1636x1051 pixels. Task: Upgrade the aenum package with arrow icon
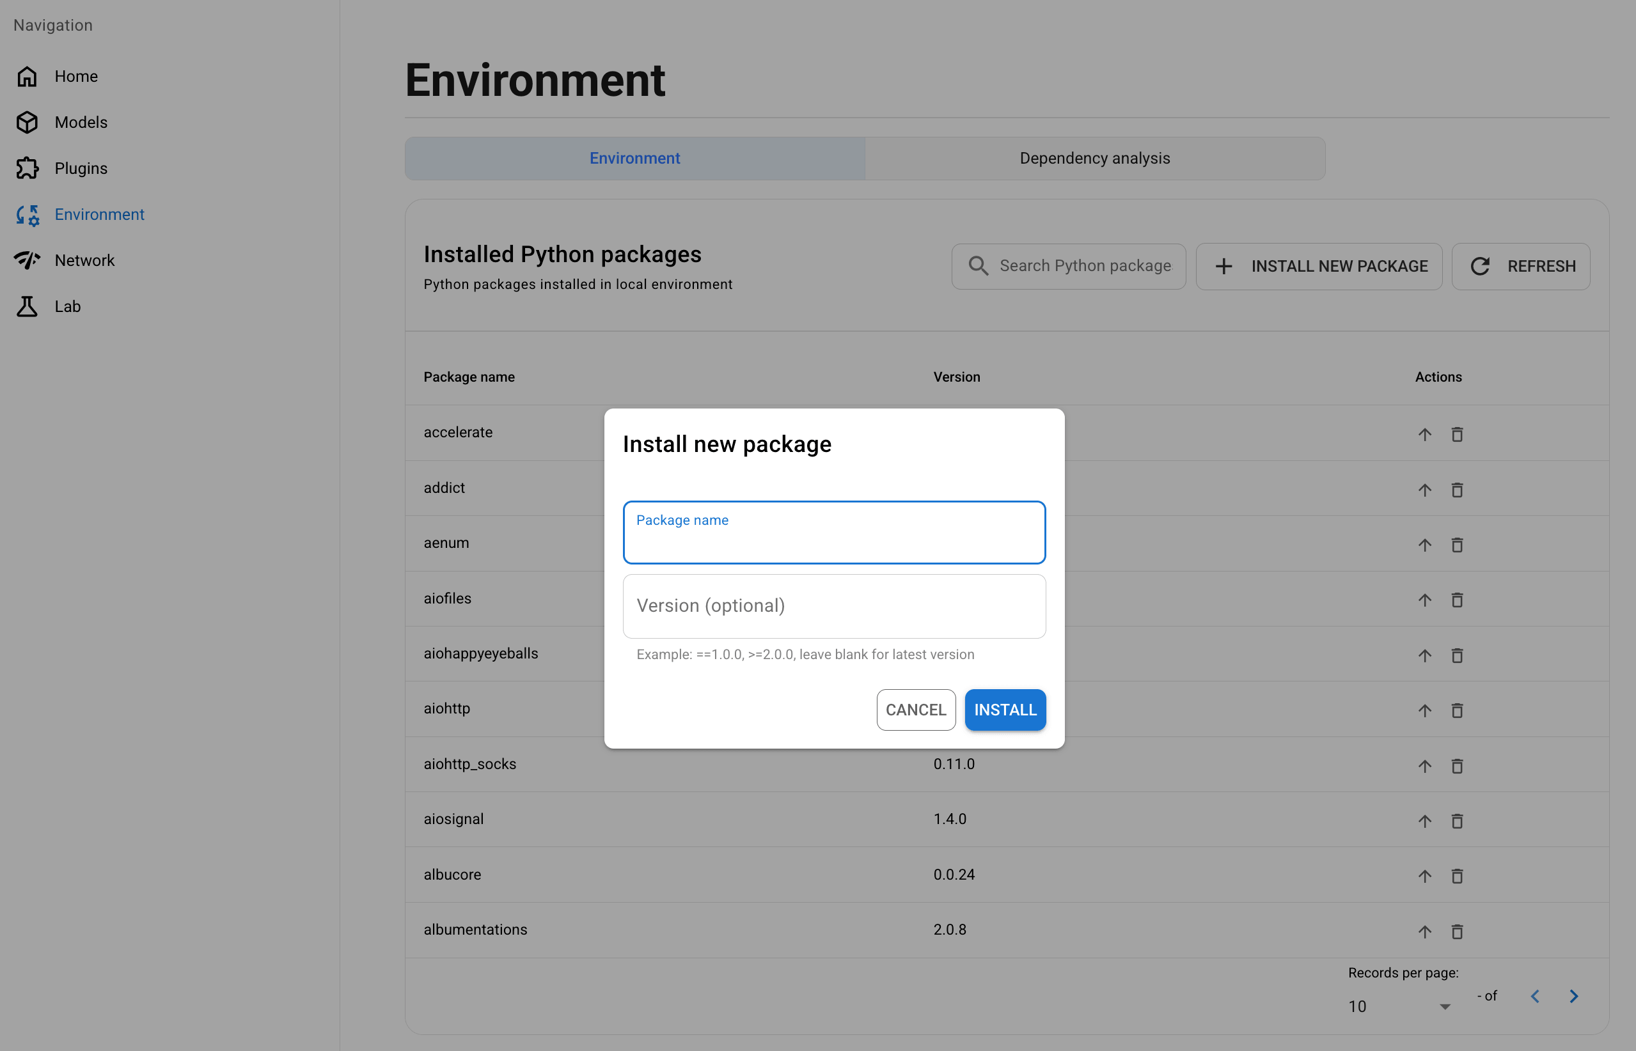1424,545
